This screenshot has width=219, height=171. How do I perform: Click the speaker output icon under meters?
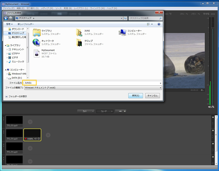point(209,107)
